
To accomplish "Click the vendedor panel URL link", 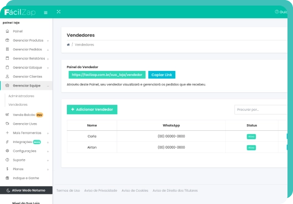I will [x=107, y=75].
